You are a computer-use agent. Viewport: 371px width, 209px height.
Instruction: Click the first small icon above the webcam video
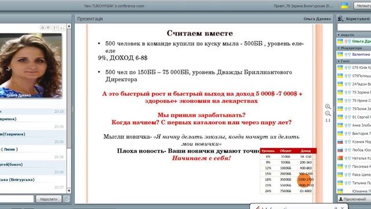(x=42, y=27)
